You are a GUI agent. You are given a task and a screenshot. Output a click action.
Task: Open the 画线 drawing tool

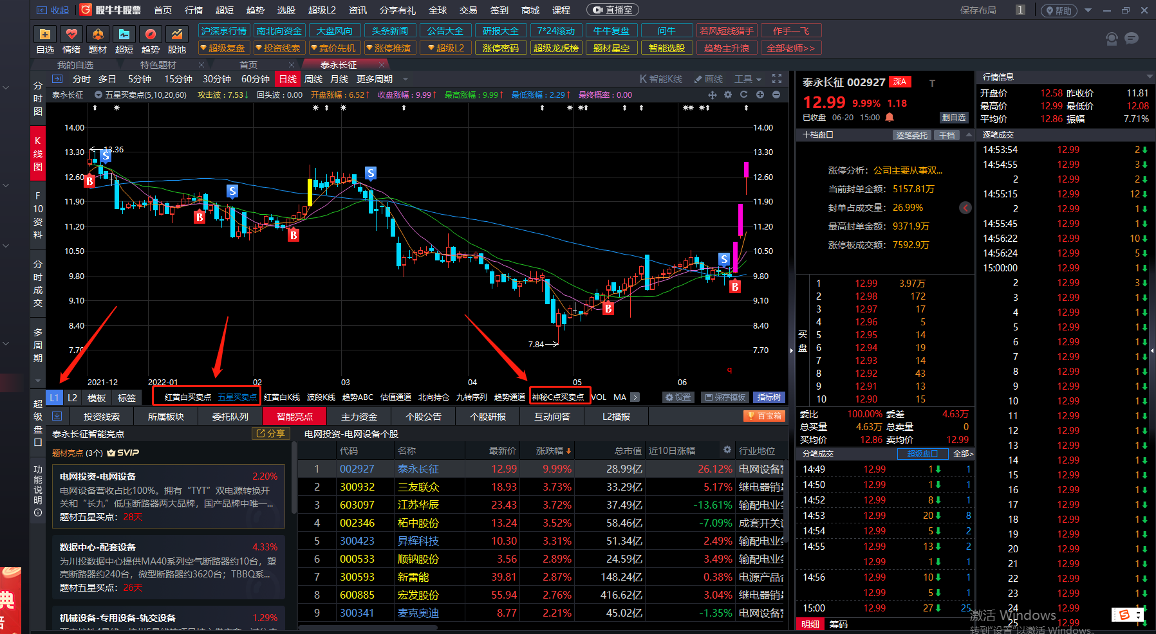coord(708,79)
